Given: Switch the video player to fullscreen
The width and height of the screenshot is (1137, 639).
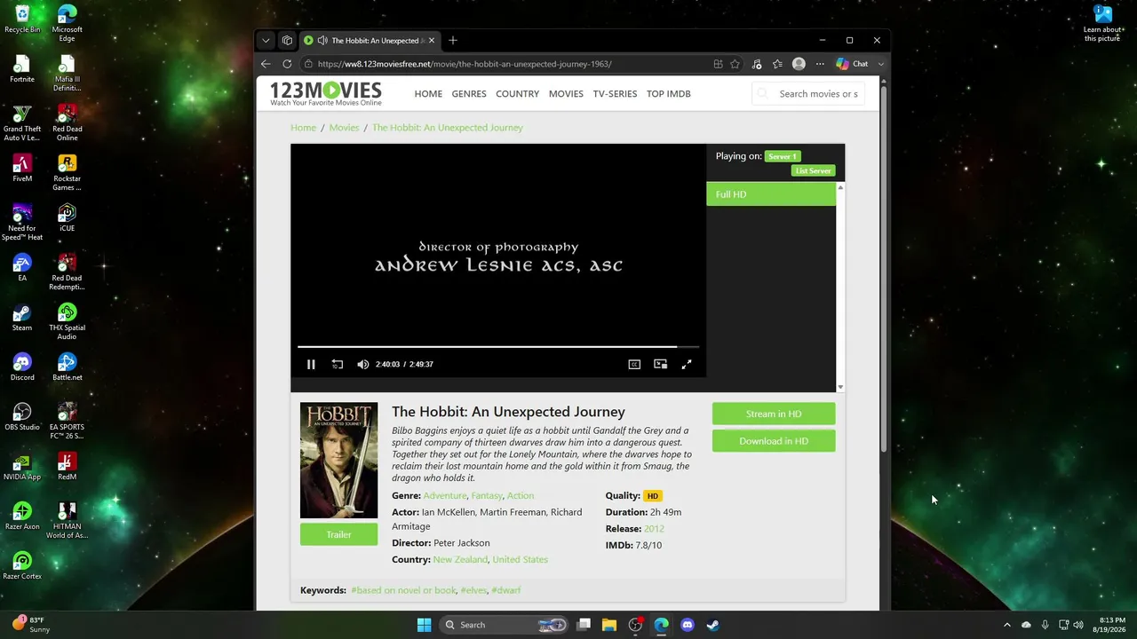Looking at the screenshot, I should pos(687,364).
